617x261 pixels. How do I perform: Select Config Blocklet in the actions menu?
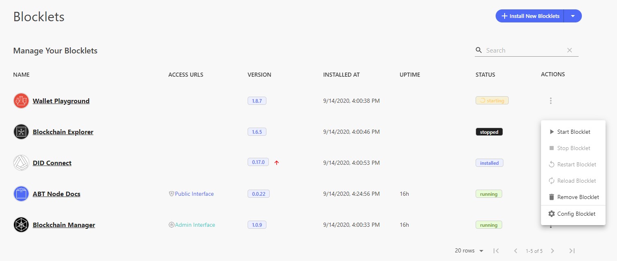[576, 214]
